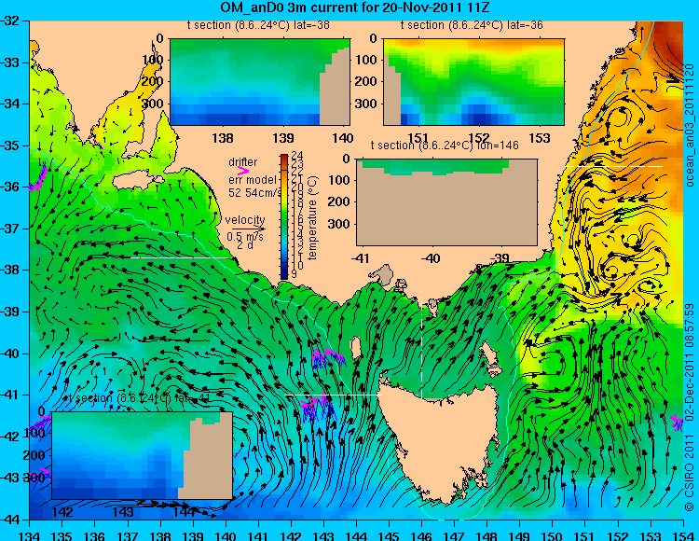
Task: Click the '0.5 m/s' velocity scale text
Action: [245, 236]
